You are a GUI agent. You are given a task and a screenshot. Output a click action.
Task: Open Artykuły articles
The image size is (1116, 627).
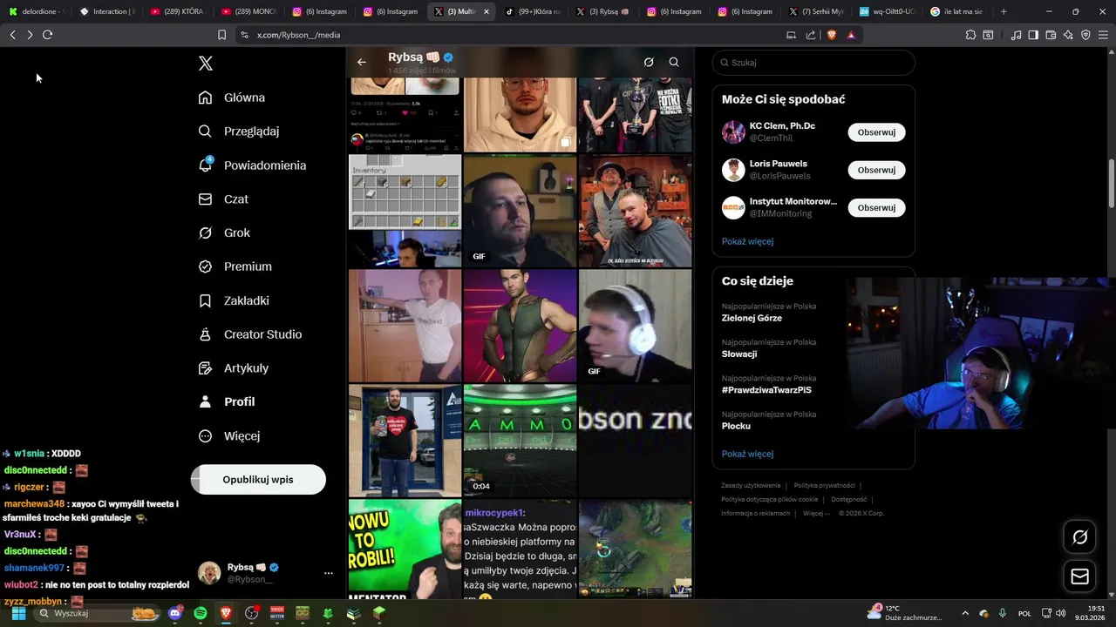click(234, 368)
